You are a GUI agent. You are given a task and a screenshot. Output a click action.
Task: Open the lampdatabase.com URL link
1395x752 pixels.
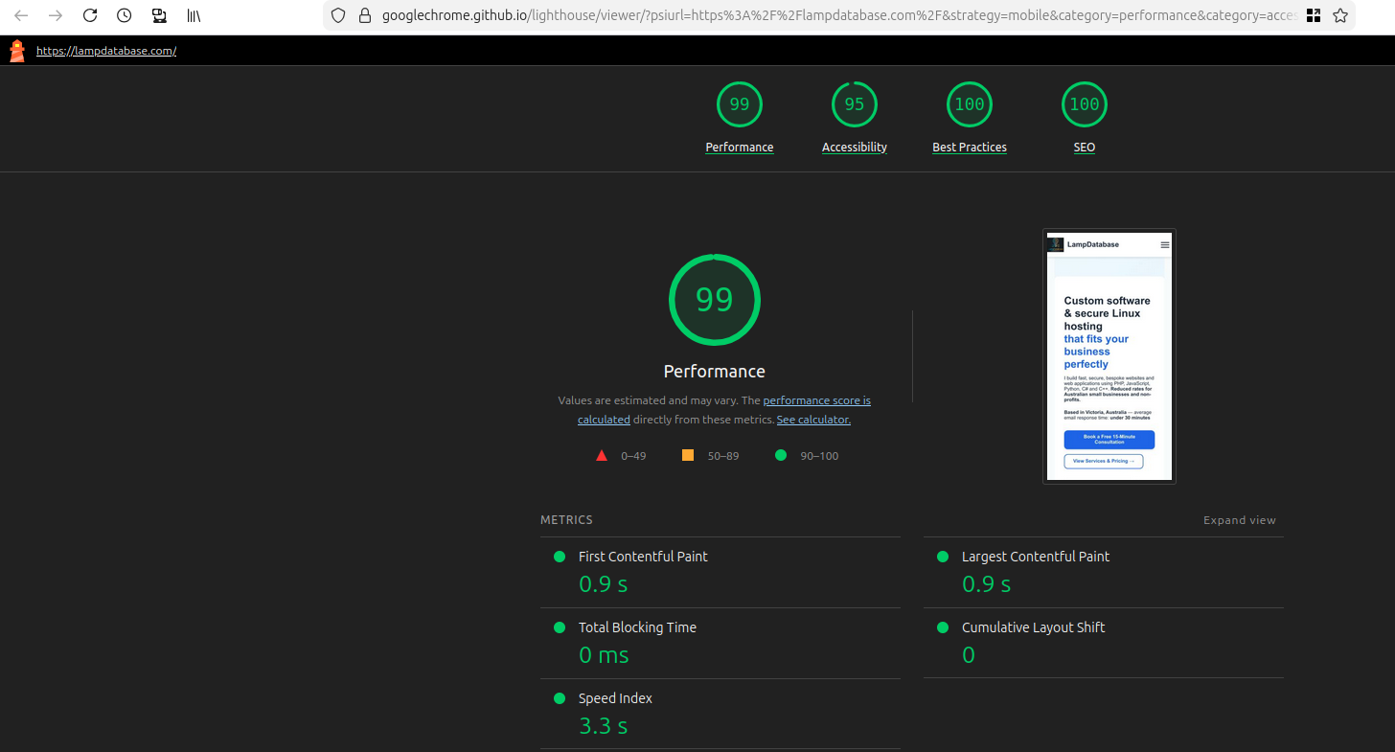pos(106,51)
